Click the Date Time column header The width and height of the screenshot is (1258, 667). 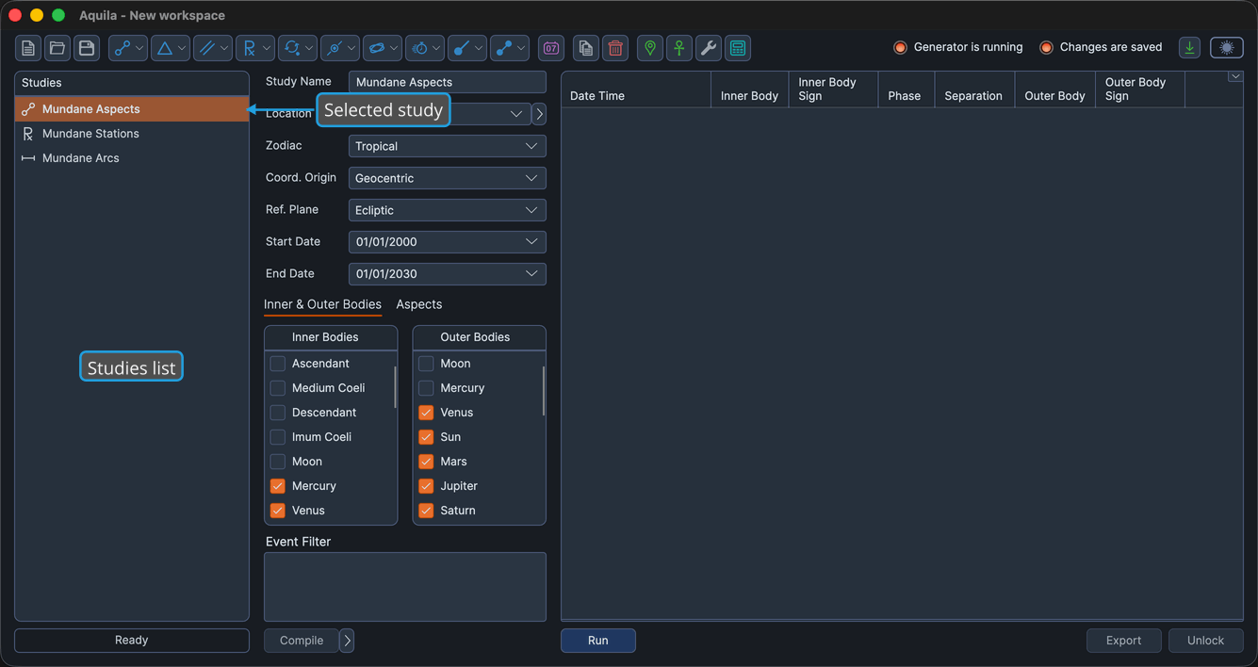tap(636, 89)
